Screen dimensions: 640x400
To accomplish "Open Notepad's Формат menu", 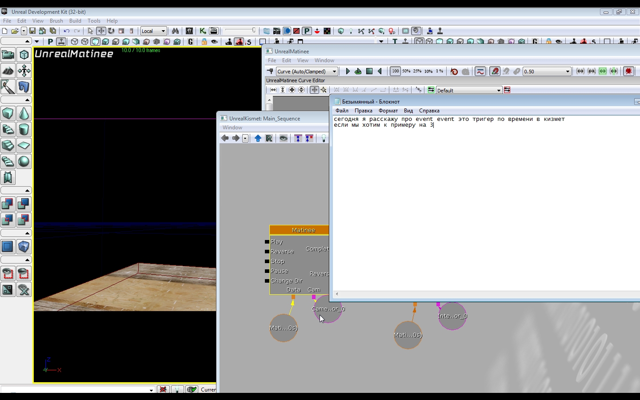I will click(x=388, y=111).
